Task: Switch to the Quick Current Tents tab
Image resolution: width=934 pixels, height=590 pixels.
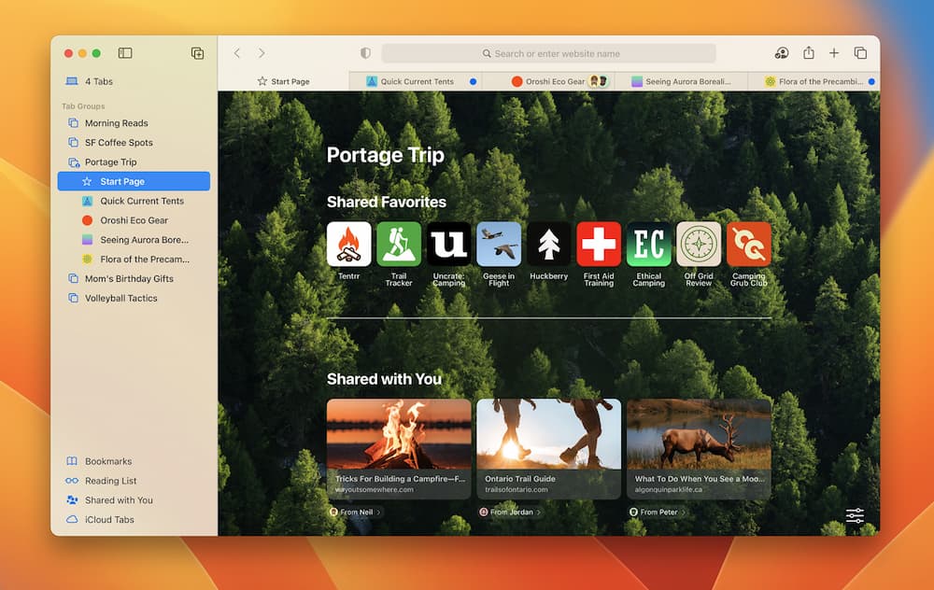Action: (x=417, y=81)
